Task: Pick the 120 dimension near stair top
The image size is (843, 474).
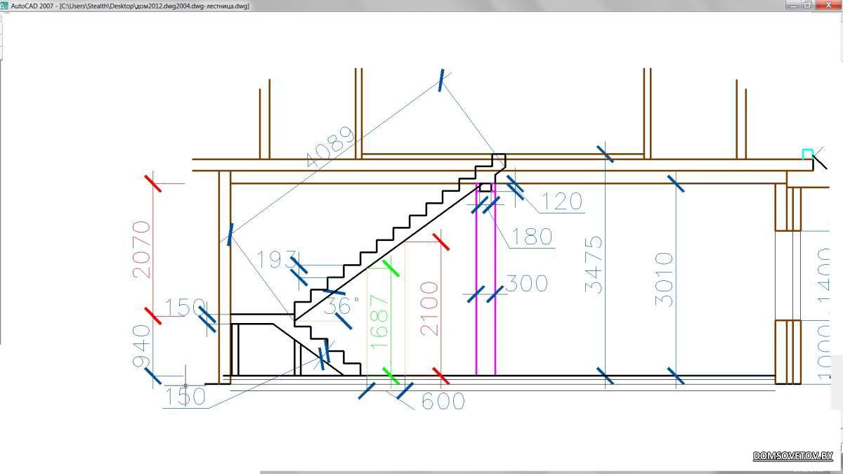Action: pos(562,202)
